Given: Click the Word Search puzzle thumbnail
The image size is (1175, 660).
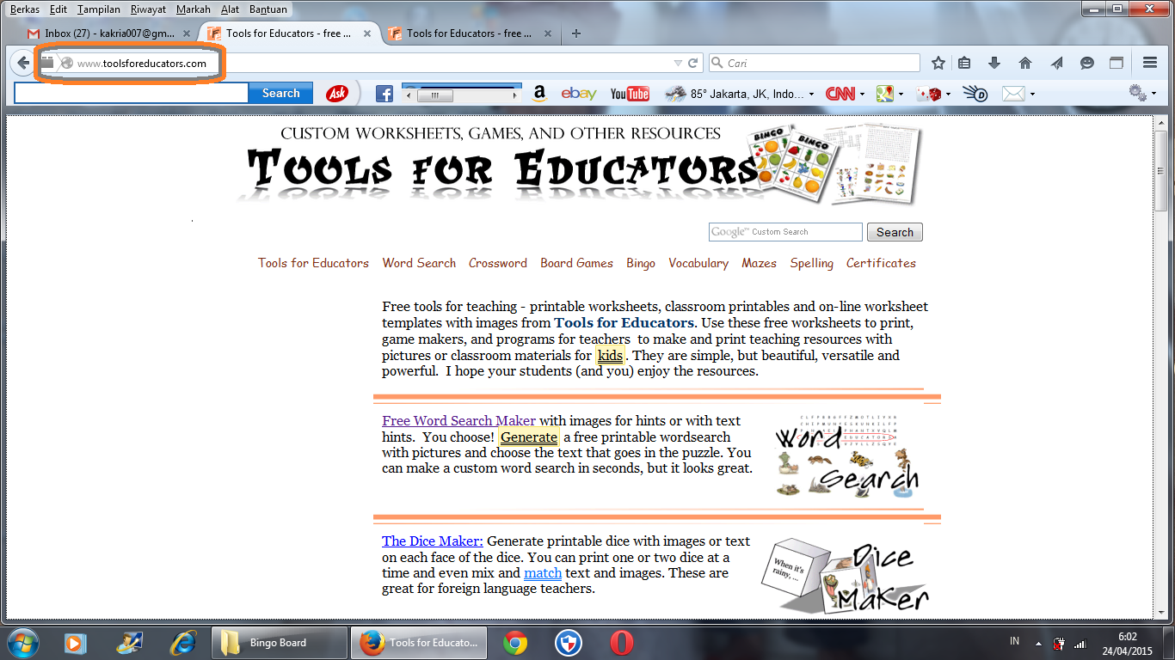Looking at the screenshot, I should [846, 456].
